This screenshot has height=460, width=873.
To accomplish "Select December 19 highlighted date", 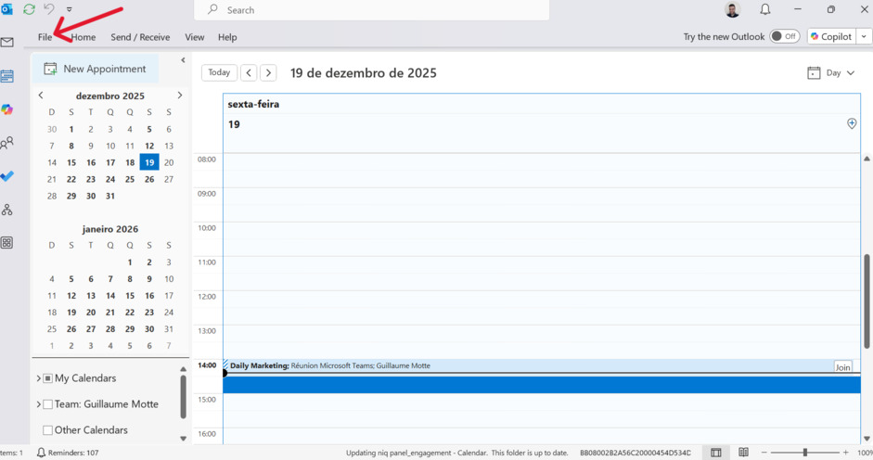I will pos(149,162).
